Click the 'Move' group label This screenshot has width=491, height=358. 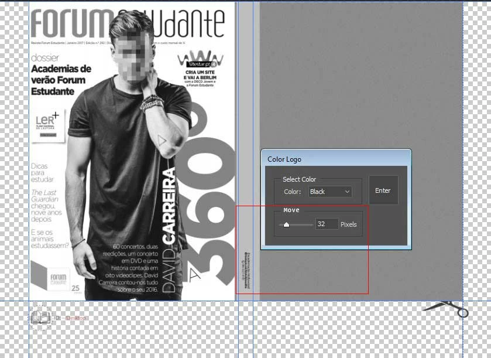click(x=291, y=210)
